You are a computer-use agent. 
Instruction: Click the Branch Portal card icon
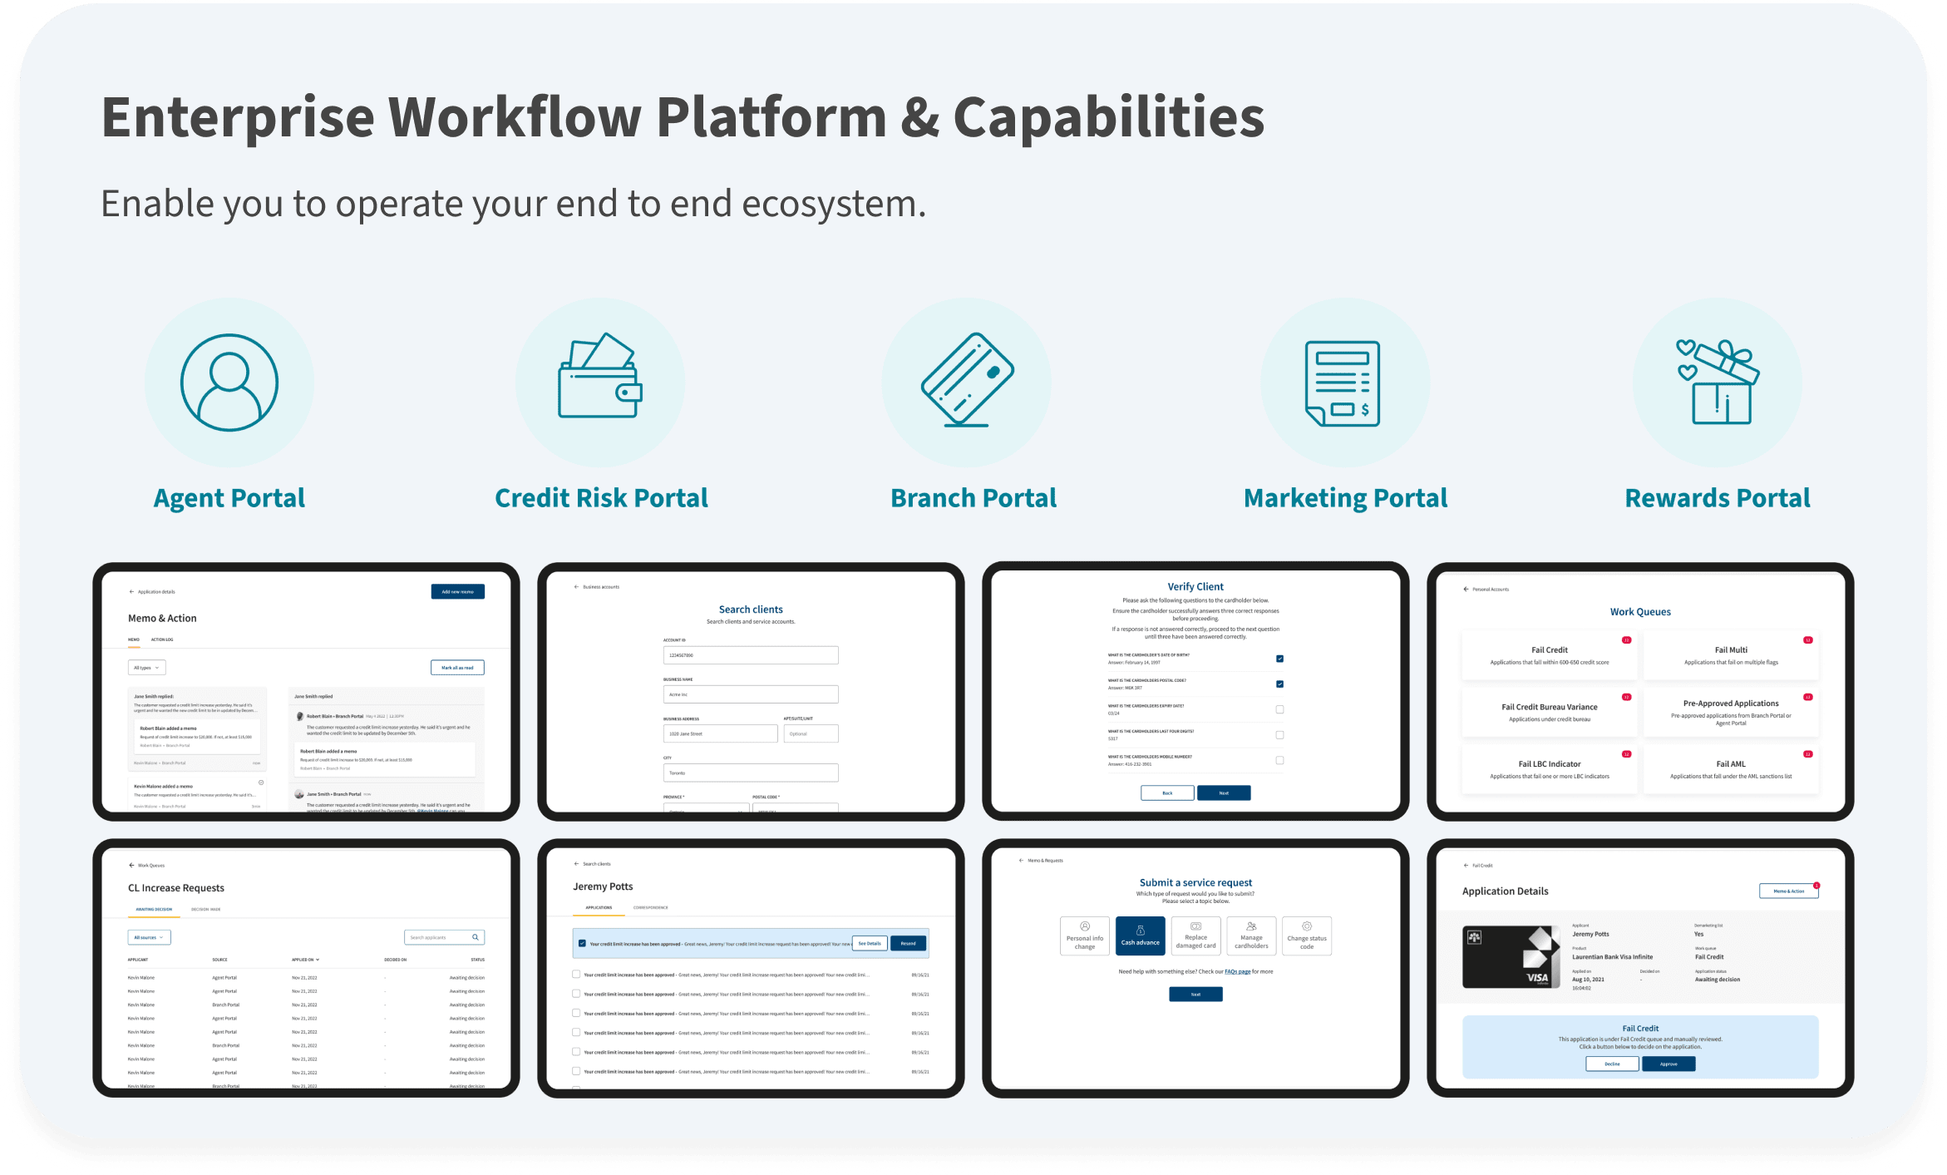coord(967,379)
